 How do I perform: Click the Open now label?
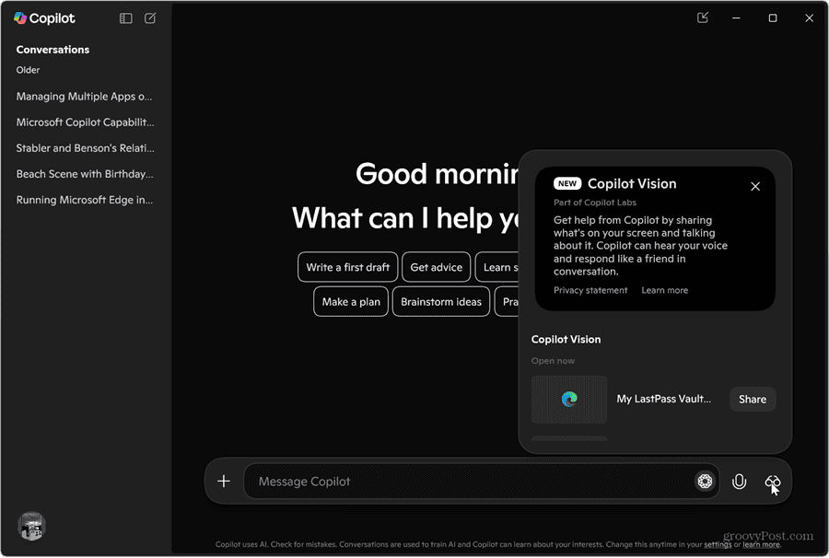pos(553,361)
